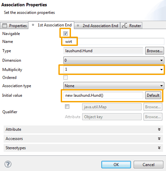This screenshot has width=166, height=171.
Task: Expand the Accessors section chevron
Action: 159,139
